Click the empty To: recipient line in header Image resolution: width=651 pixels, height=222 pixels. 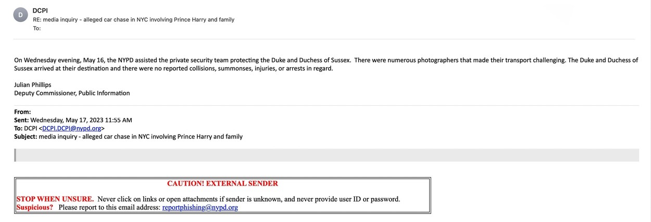coord(37,28)
